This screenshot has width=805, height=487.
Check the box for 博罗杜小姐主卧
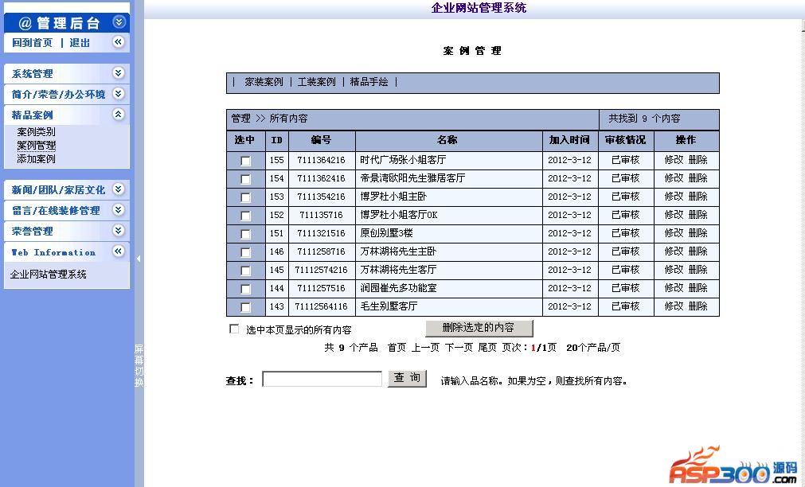click(x=246, y=197)
